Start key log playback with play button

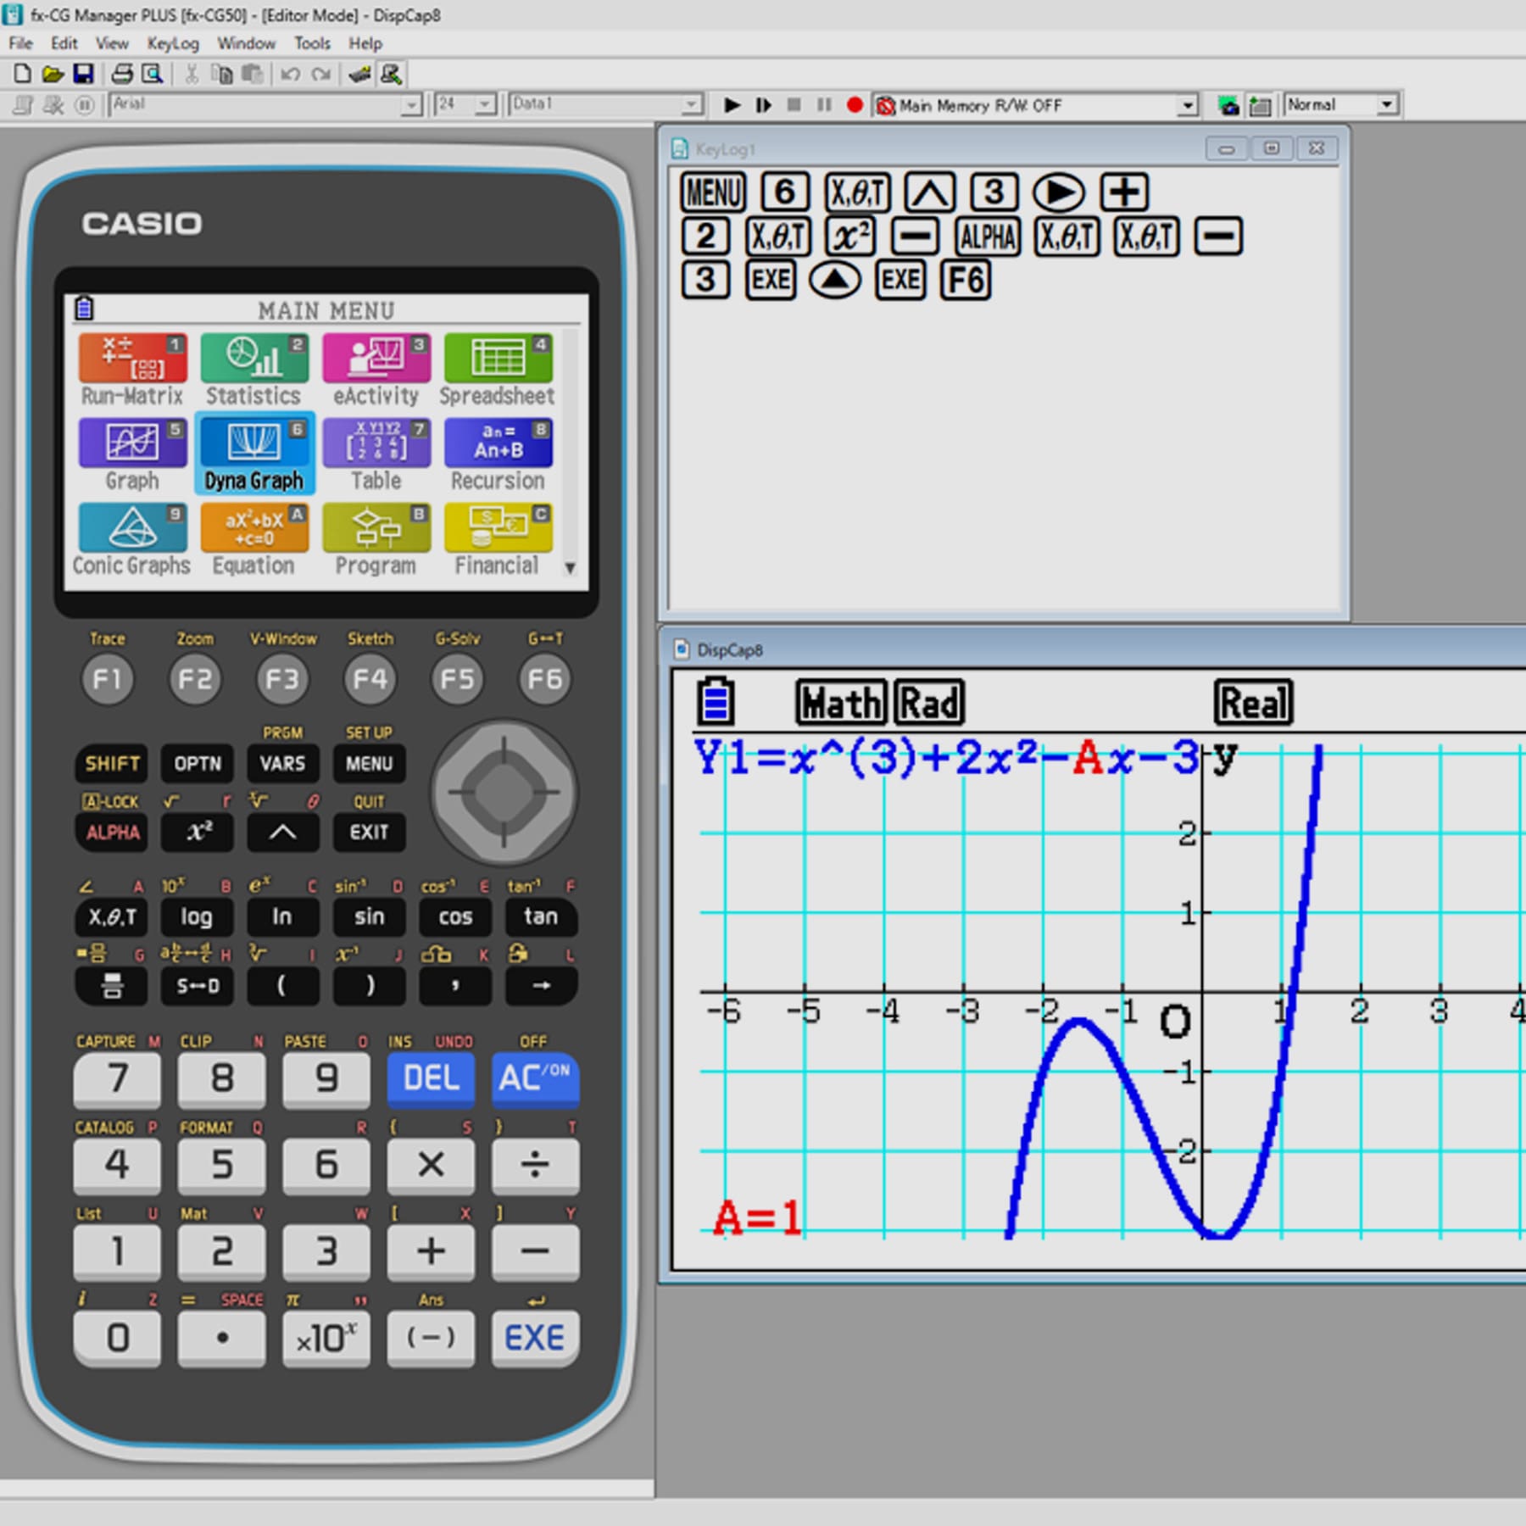[x=732, y=105]
